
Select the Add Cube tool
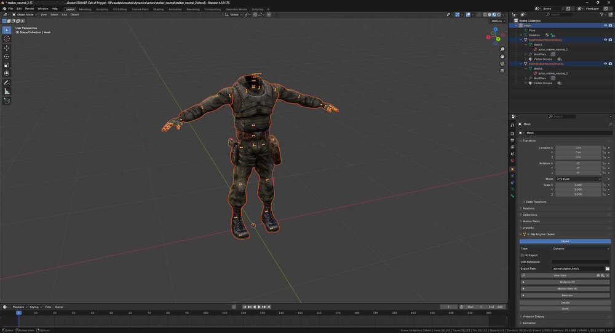point(7,101)
